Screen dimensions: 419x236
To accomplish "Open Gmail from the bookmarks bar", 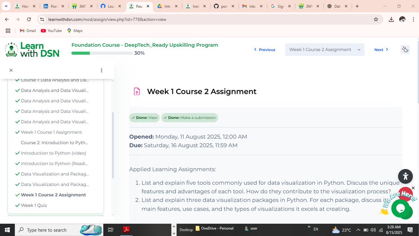I will [27, 31].
